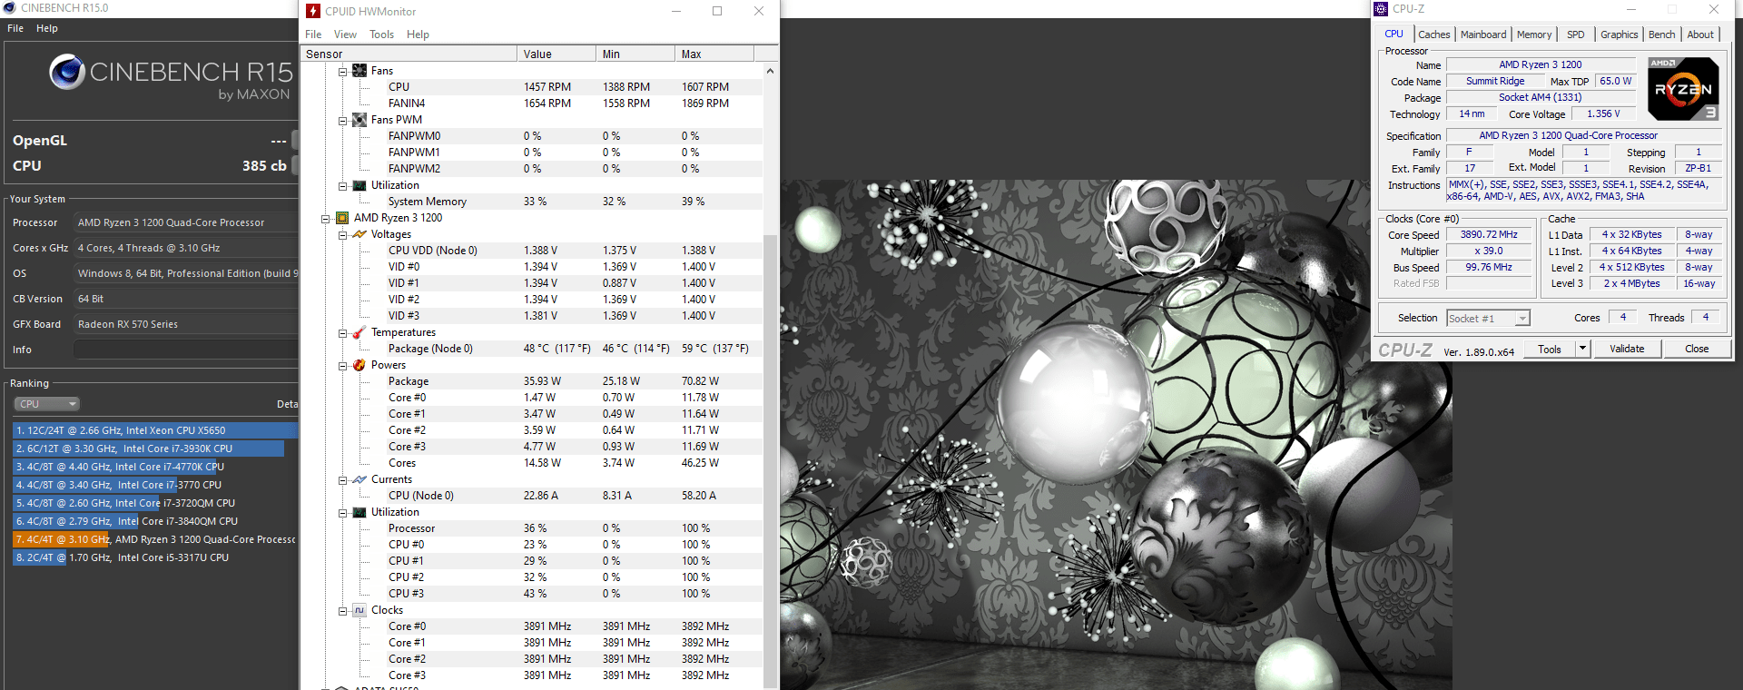Collapse the Fans tree node

click(343, 71)
